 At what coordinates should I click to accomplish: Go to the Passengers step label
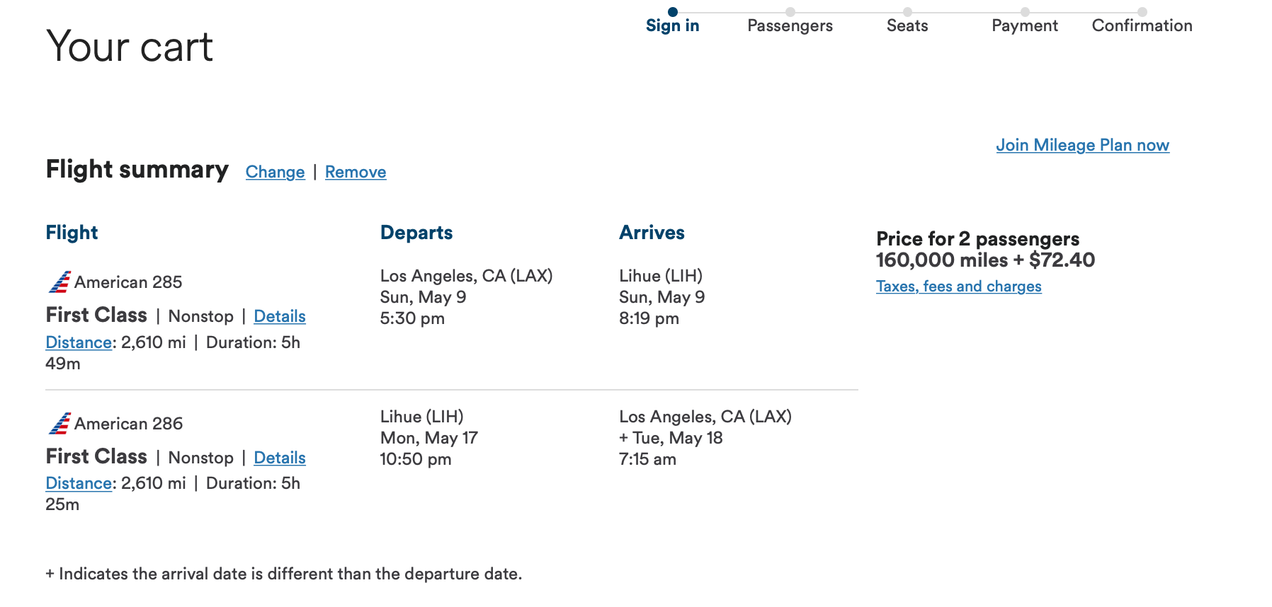(x=790, y=26)
